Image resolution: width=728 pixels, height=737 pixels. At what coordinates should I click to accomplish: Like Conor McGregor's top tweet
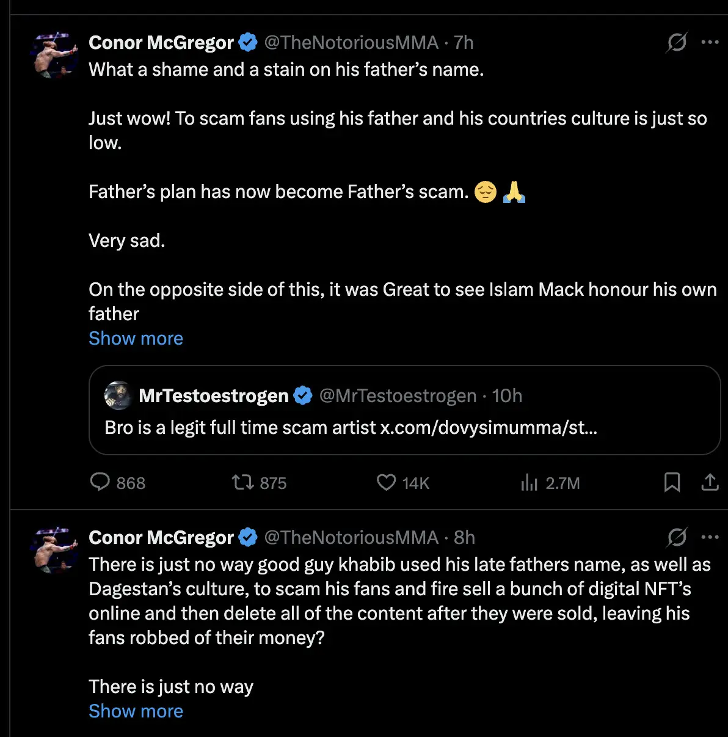tap(386, 483)
